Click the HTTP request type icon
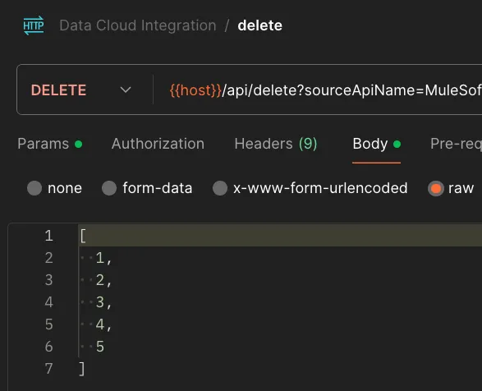The height and width of the screenshot is (391, 482). (34, 25)
